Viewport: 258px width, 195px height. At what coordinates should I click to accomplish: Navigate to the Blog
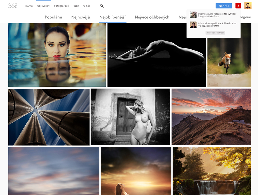tap(76, 6)
